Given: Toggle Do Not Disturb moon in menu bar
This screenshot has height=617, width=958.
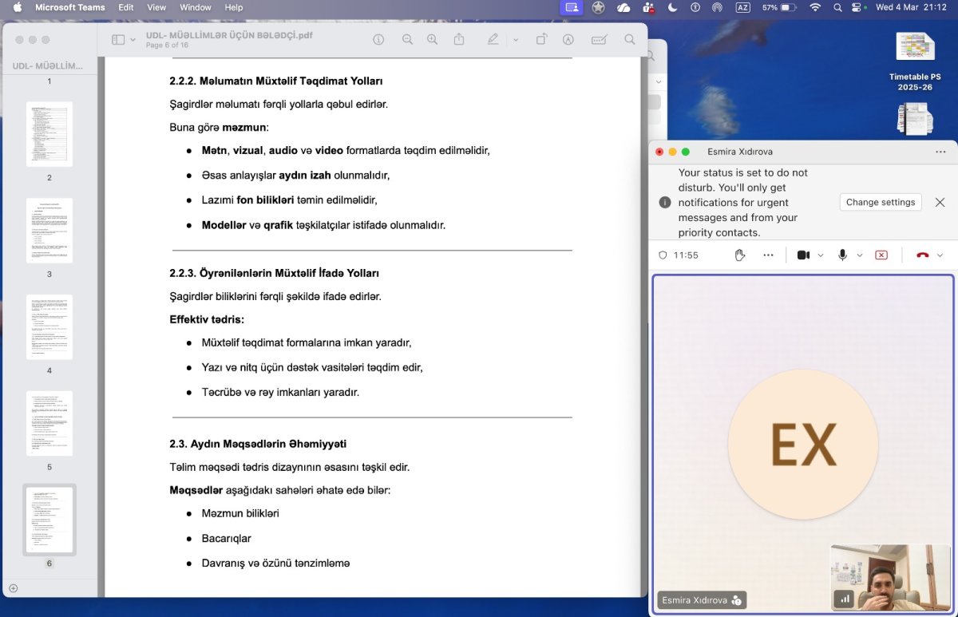Looking at the screenshot, I should pos(672,7).
